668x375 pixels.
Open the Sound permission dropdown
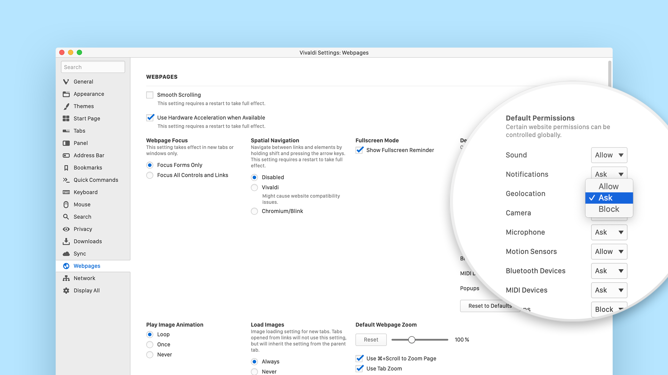pyautogui.click(x=609, y=155)
